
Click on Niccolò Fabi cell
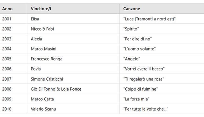click(x=42, y=29)
